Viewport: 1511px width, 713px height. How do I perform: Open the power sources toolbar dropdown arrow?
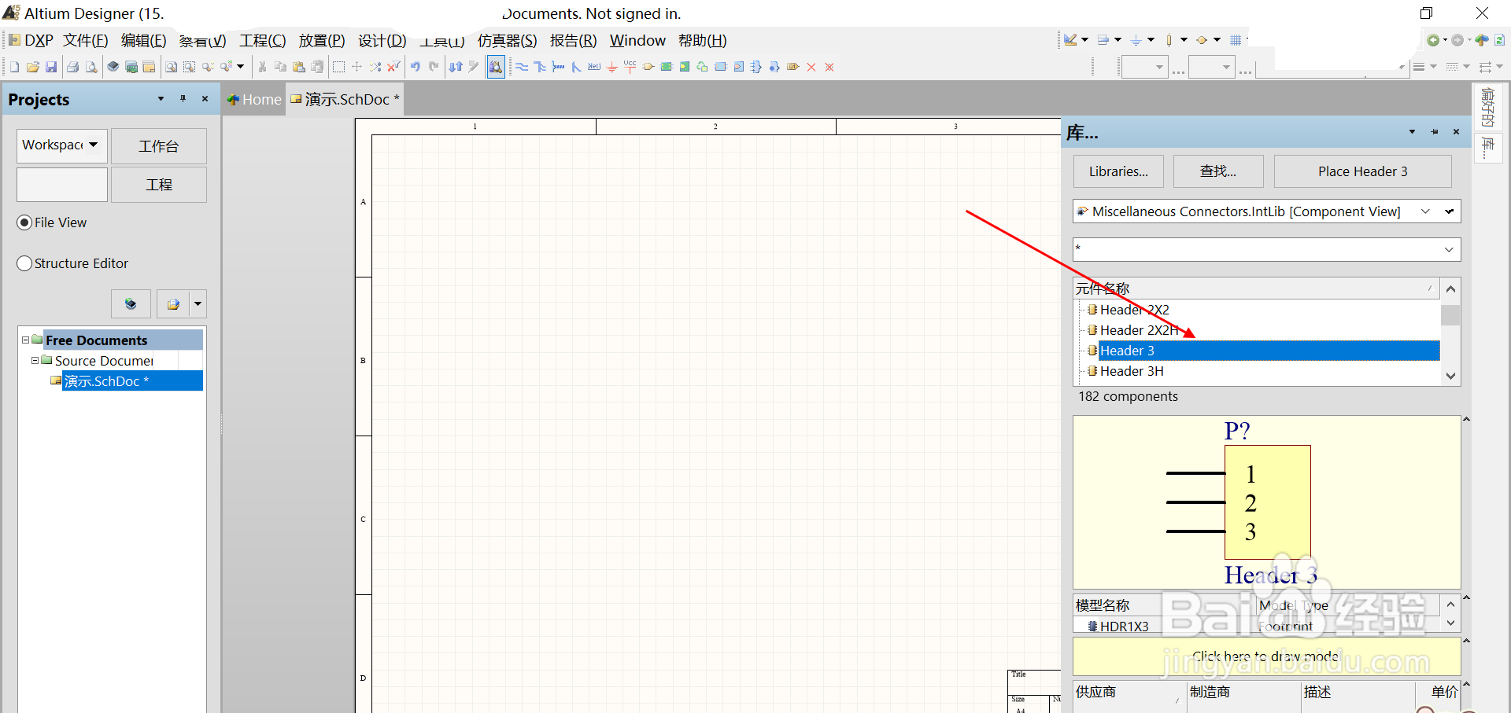click(1151, 40)
